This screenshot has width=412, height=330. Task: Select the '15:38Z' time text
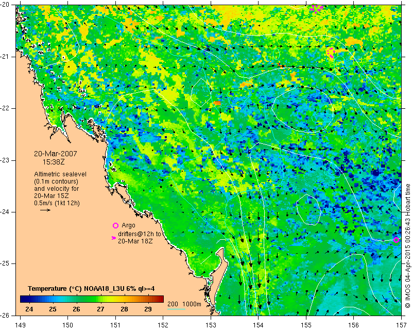[54, 162]
